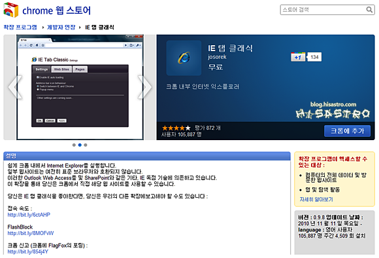Open the bit.ly/854j4Y link

(x=28, y=251)
